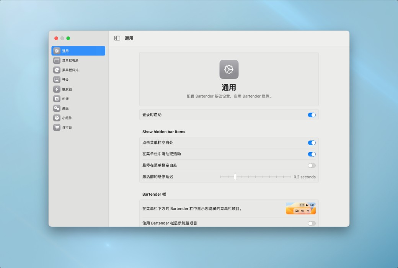Turn off 点击菜单栏空白处 switch
This screenshot has width=398, height=268.
pos(312,143)
